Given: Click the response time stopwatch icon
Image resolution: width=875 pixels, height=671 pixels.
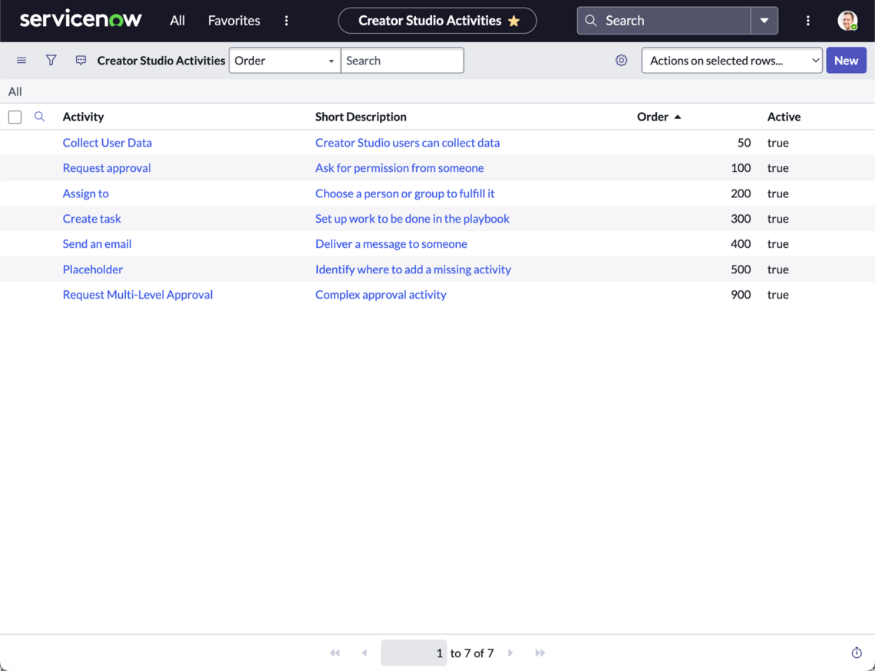Looking at the screenshot, I should (857, 653).
